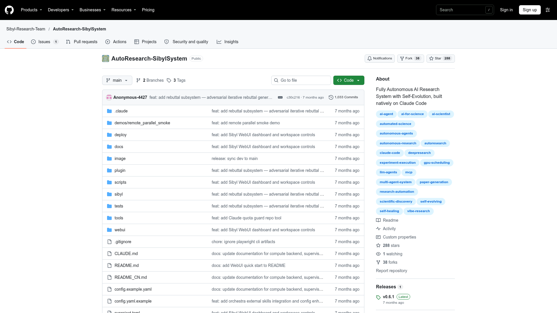557x313 pixels.
Task: Click the Sign in link
Action: [506, 10]
